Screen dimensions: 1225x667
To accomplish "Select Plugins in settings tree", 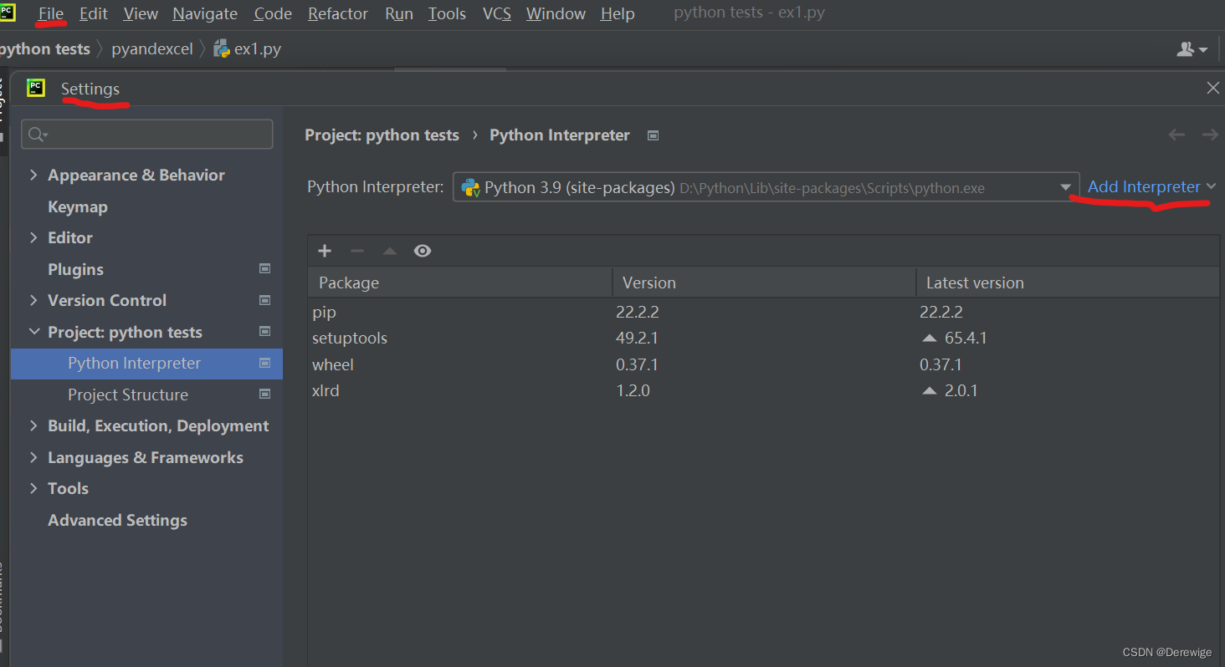I will coord(75,269).
